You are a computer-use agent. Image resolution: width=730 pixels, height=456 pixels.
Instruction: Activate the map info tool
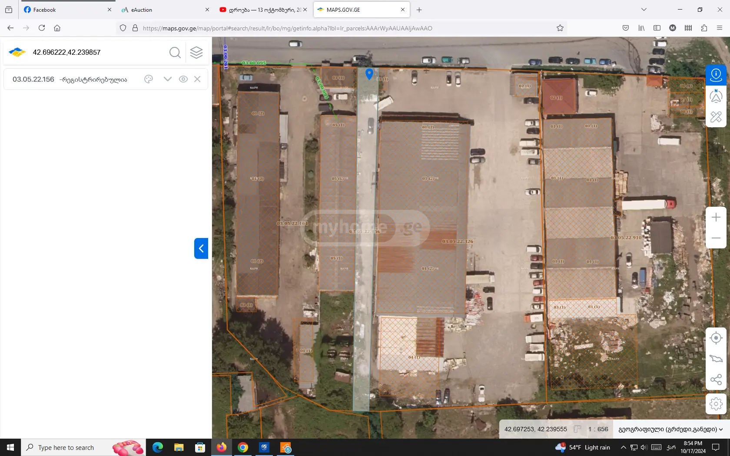pos(716,75)
